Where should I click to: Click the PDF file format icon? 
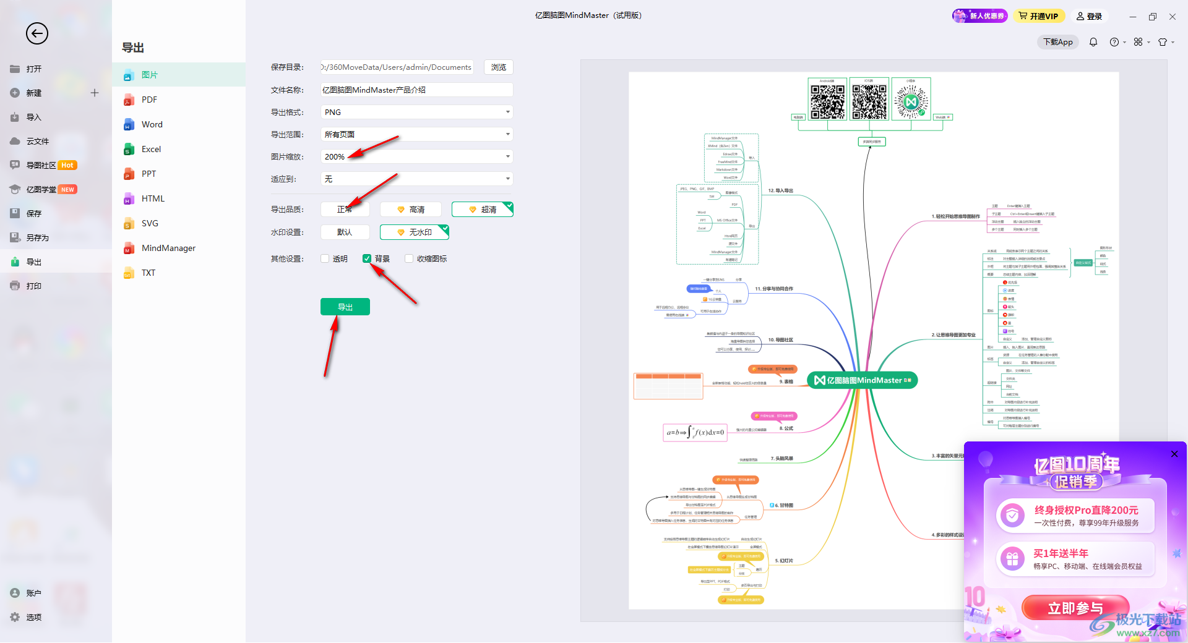pos(129,100)
